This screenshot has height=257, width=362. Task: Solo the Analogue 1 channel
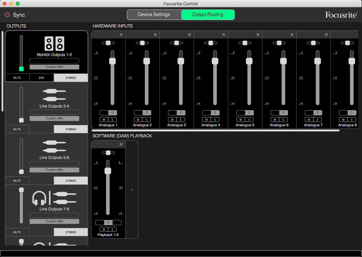(x=112, y=120)
